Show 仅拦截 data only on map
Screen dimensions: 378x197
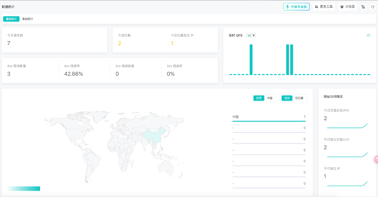[x=299, y=98]
